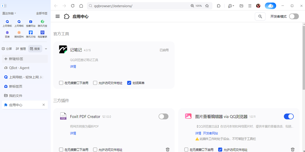The height and width of the screenshot is (152, 305).
Task: Uncheck 允许访问文件地址 for 图片查看编辑器
Action: pyautogui.click(x=220, y=150)
